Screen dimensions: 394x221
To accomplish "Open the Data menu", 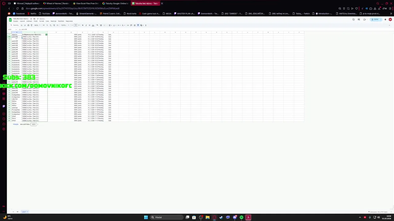I will pos(47,21).
